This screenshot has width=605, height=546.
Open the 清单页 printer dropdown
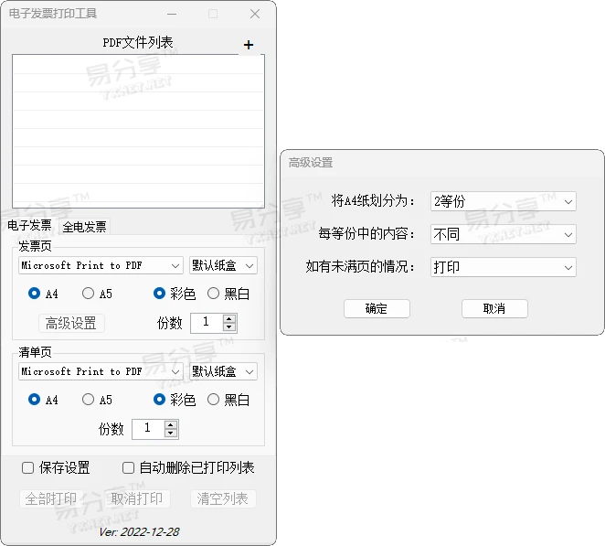[x=101, y=371]
